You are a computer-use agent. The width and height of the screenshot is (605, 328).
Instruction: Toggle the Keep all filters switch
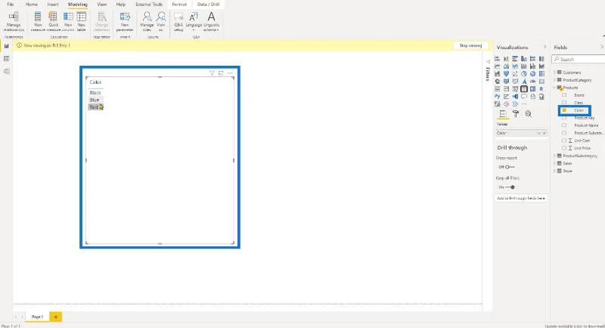[510, 187]
